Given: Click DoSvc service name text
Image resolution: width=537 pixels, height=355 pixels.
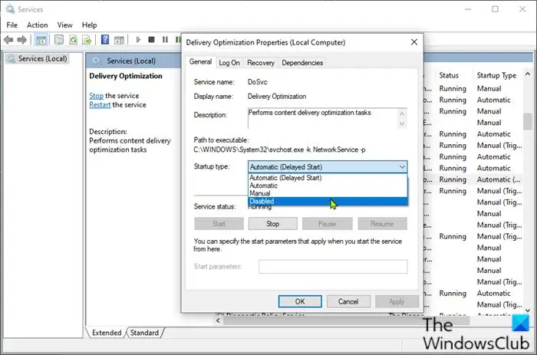Looking at the screenshot, I should tap(258, 82).
